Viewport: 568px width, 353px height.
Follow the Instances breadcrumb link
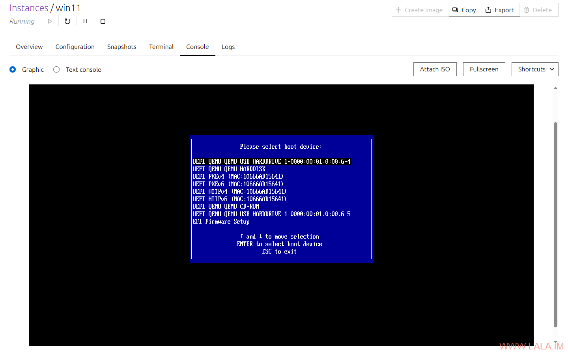coord(29,8)
